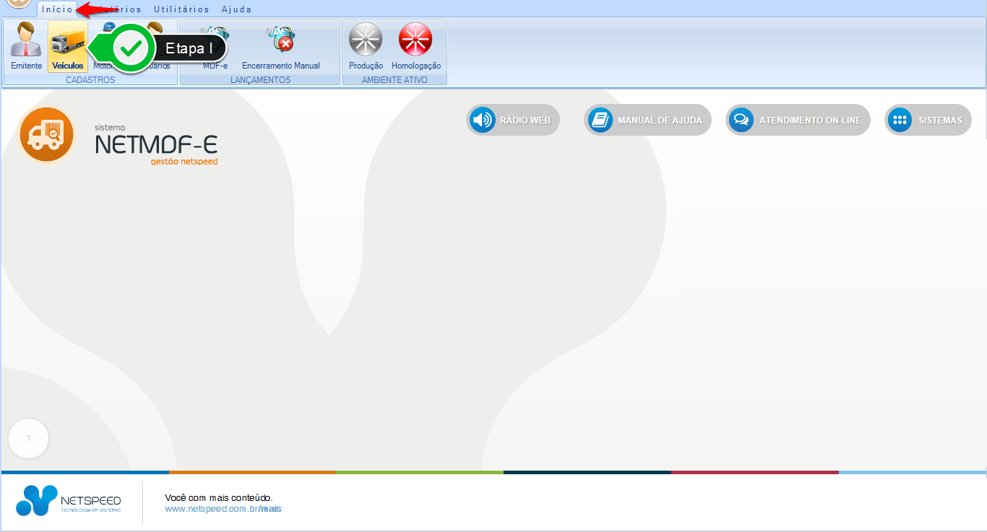Activate the Homologação environment
The height and width of the screenshot is (532, 987).
pos(416,46)
